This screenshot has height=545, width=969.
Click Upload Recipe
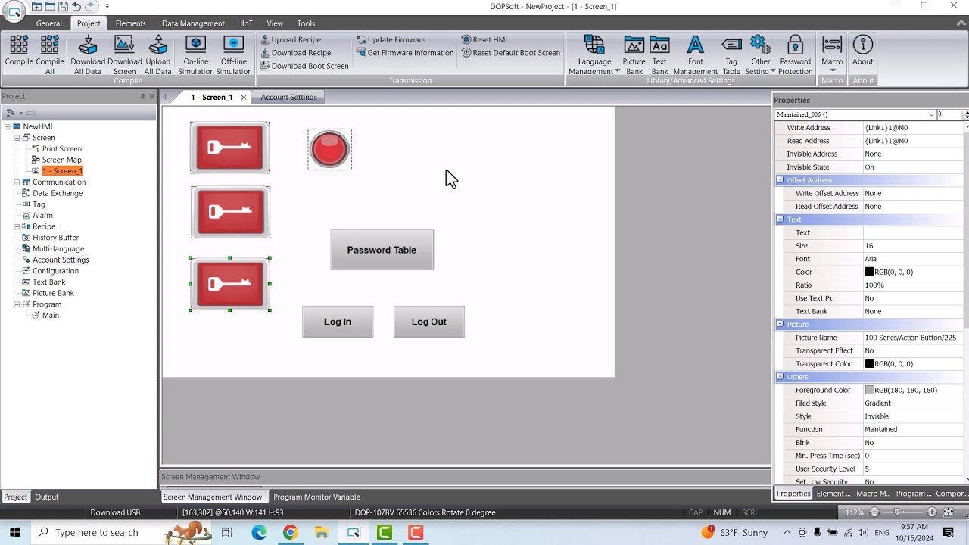pyautogui.click(x=291, y=39)
